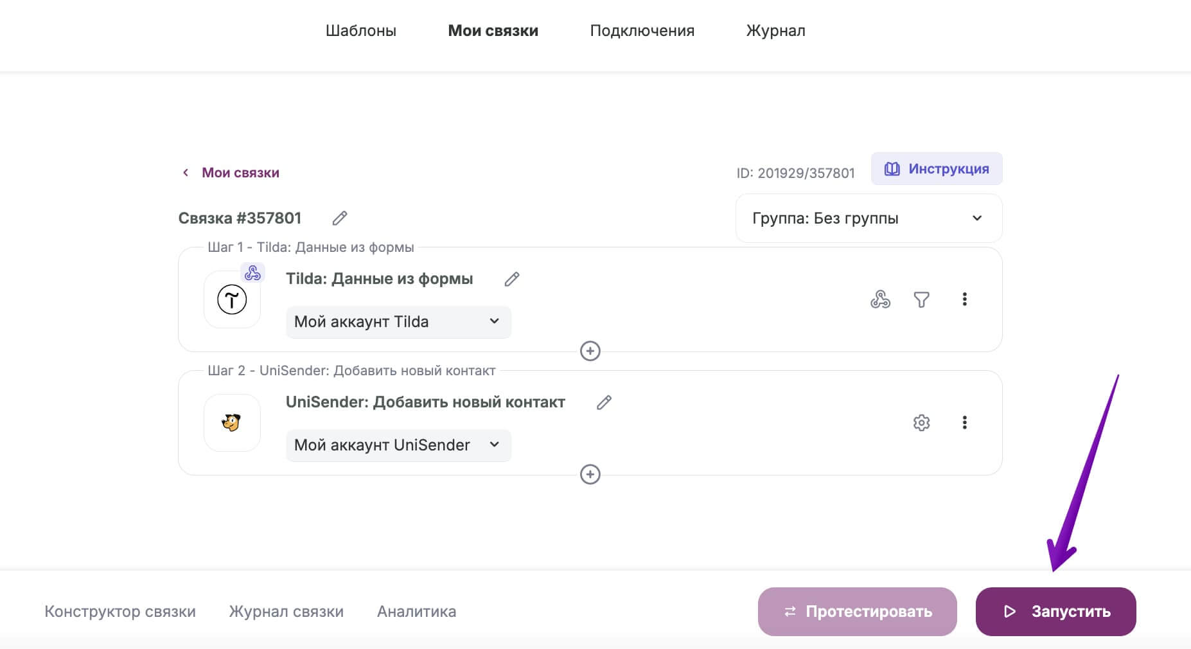
Task: Switch to Мои связки tab
Action: pos(493,31)
